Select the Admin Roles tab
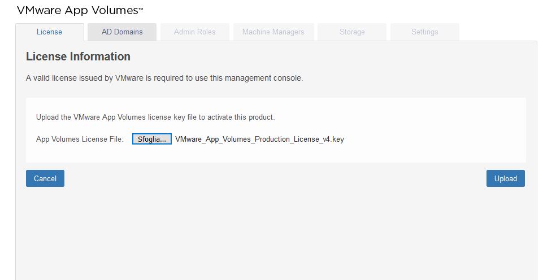This screenshot has width=556, height=280. pyautogui.click(x=195, y=32)
